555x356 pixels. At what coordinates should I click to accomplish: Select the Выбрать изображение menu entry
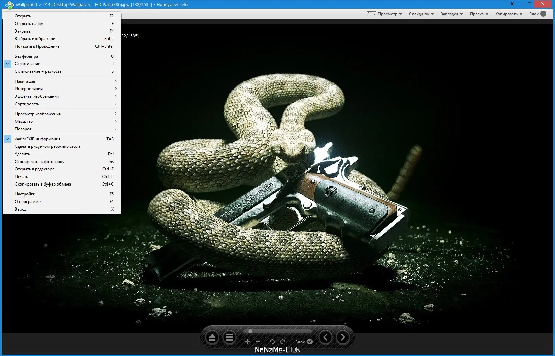tap(62, 39)
